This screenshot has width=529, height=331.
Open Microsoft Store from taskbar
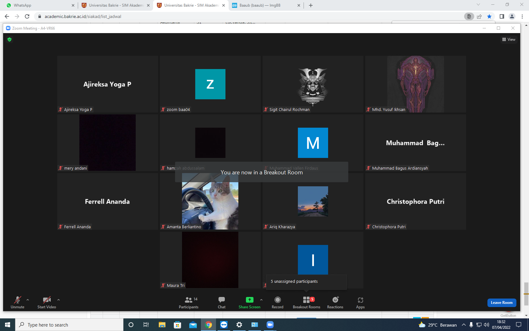click(x=177, y=325)
